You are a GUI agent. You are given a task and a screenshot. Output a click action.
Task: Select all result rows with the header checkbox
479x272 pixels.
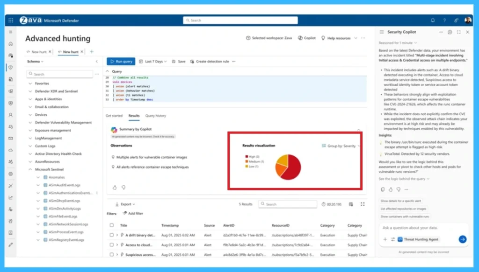tap(111, 224)
